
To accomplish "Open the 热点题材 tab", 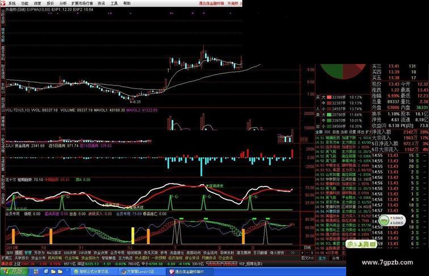I will 142,258.
